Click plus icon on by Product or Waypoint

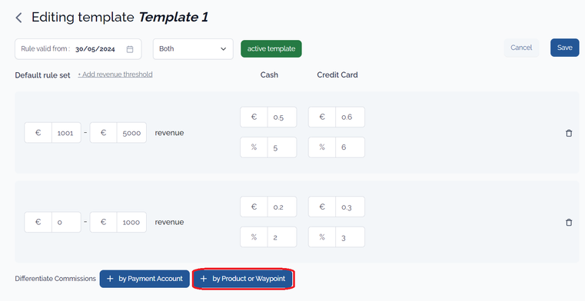coord(204,279)
